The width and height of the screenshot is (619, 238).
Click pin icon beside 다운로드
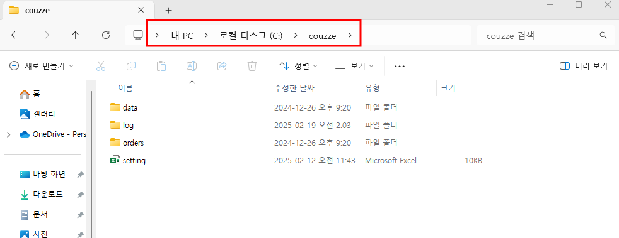pos(80,195)
